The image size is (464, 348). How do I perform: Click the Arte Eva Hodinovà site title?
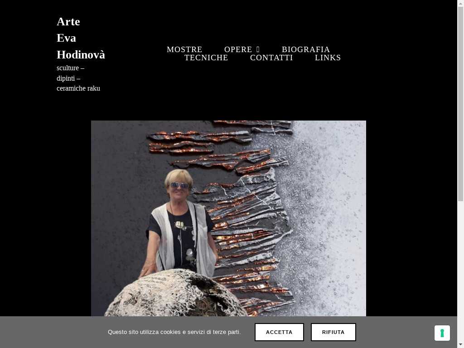[81, 38]
